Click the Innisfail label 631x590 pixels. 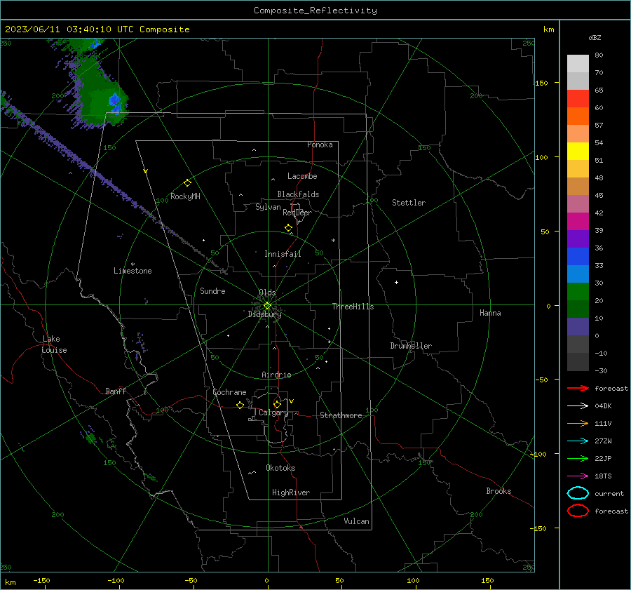283,254
